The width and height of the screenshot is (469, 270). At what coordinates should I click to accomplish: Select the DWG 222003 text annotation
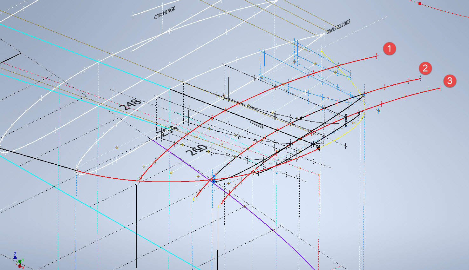click(338, 27)
